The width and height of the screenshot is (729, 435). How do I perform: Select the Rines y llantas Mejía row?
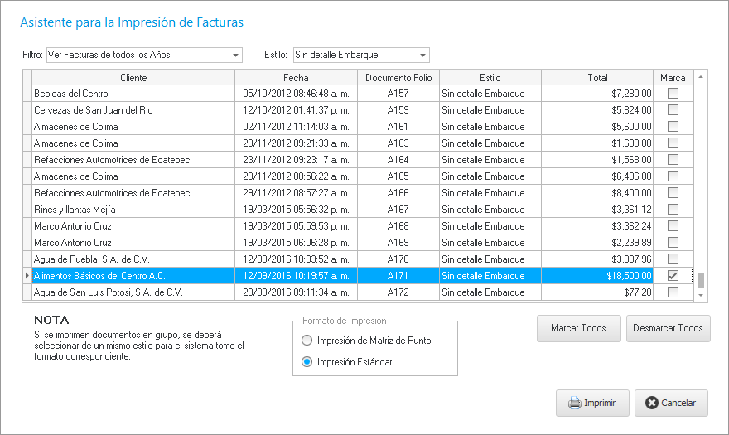[133, 210]
